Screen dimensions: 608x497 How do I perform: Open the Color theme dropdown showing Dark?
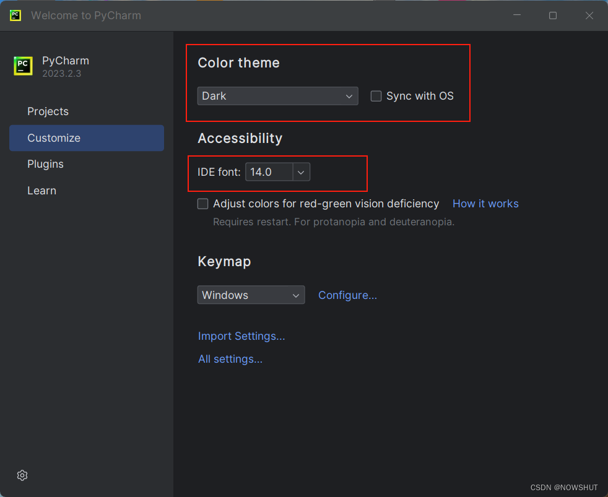tap(277, 96)
